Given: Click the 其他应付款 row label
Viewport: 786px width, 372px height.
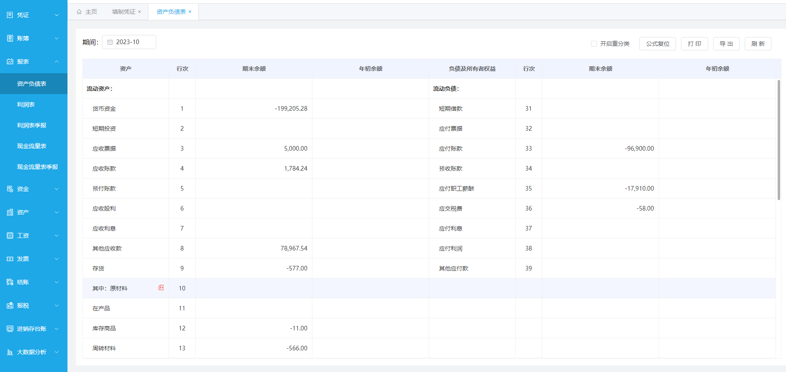Looking at the screenshot, I should [454, 268].
